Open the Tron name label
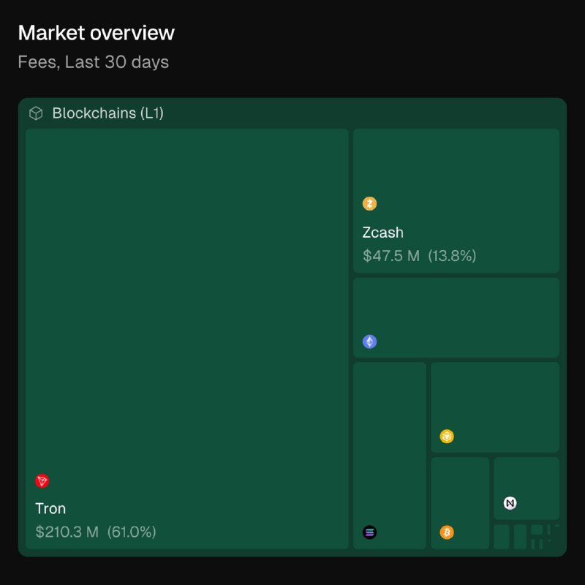This screenshot has height=585, width=585. pos(50,508)
